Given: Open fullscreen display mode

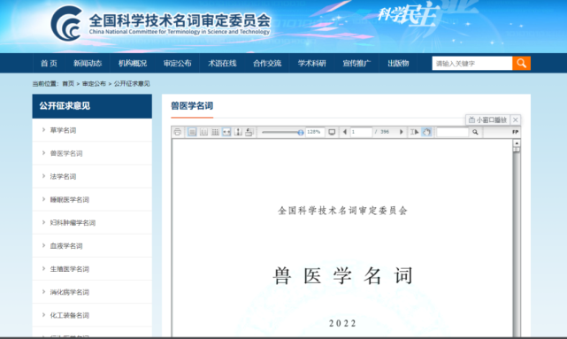Looking at the screenshot, I should 332,132.
